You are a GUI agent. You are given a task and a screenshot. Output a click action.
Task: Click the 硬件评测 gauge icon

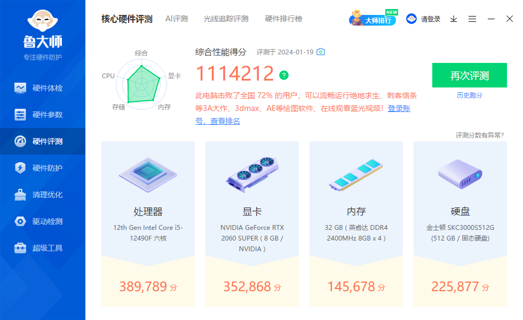(20, 141)
